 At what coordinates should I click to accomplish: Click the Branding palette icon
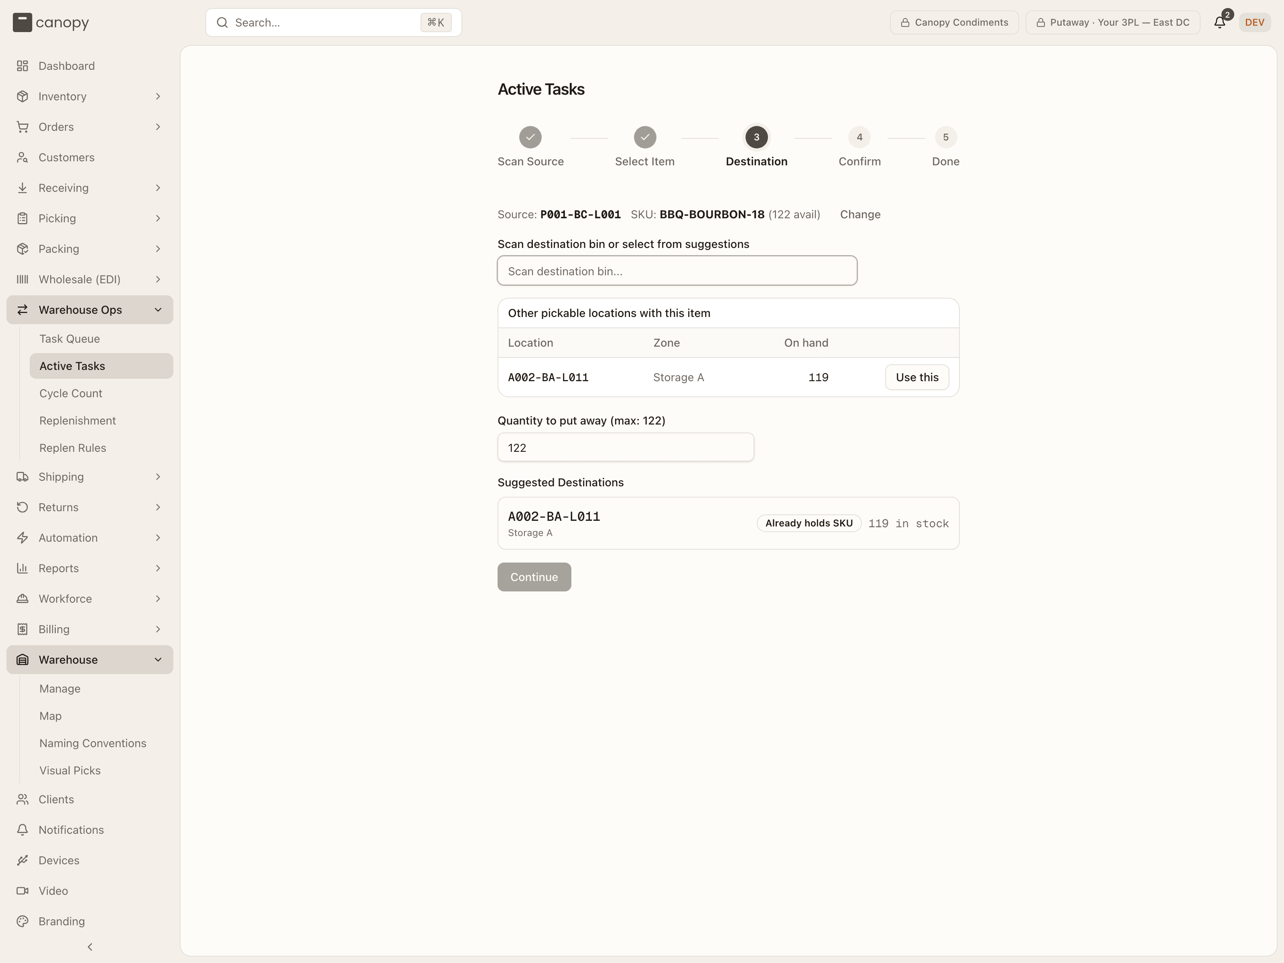tap(22, 921)
